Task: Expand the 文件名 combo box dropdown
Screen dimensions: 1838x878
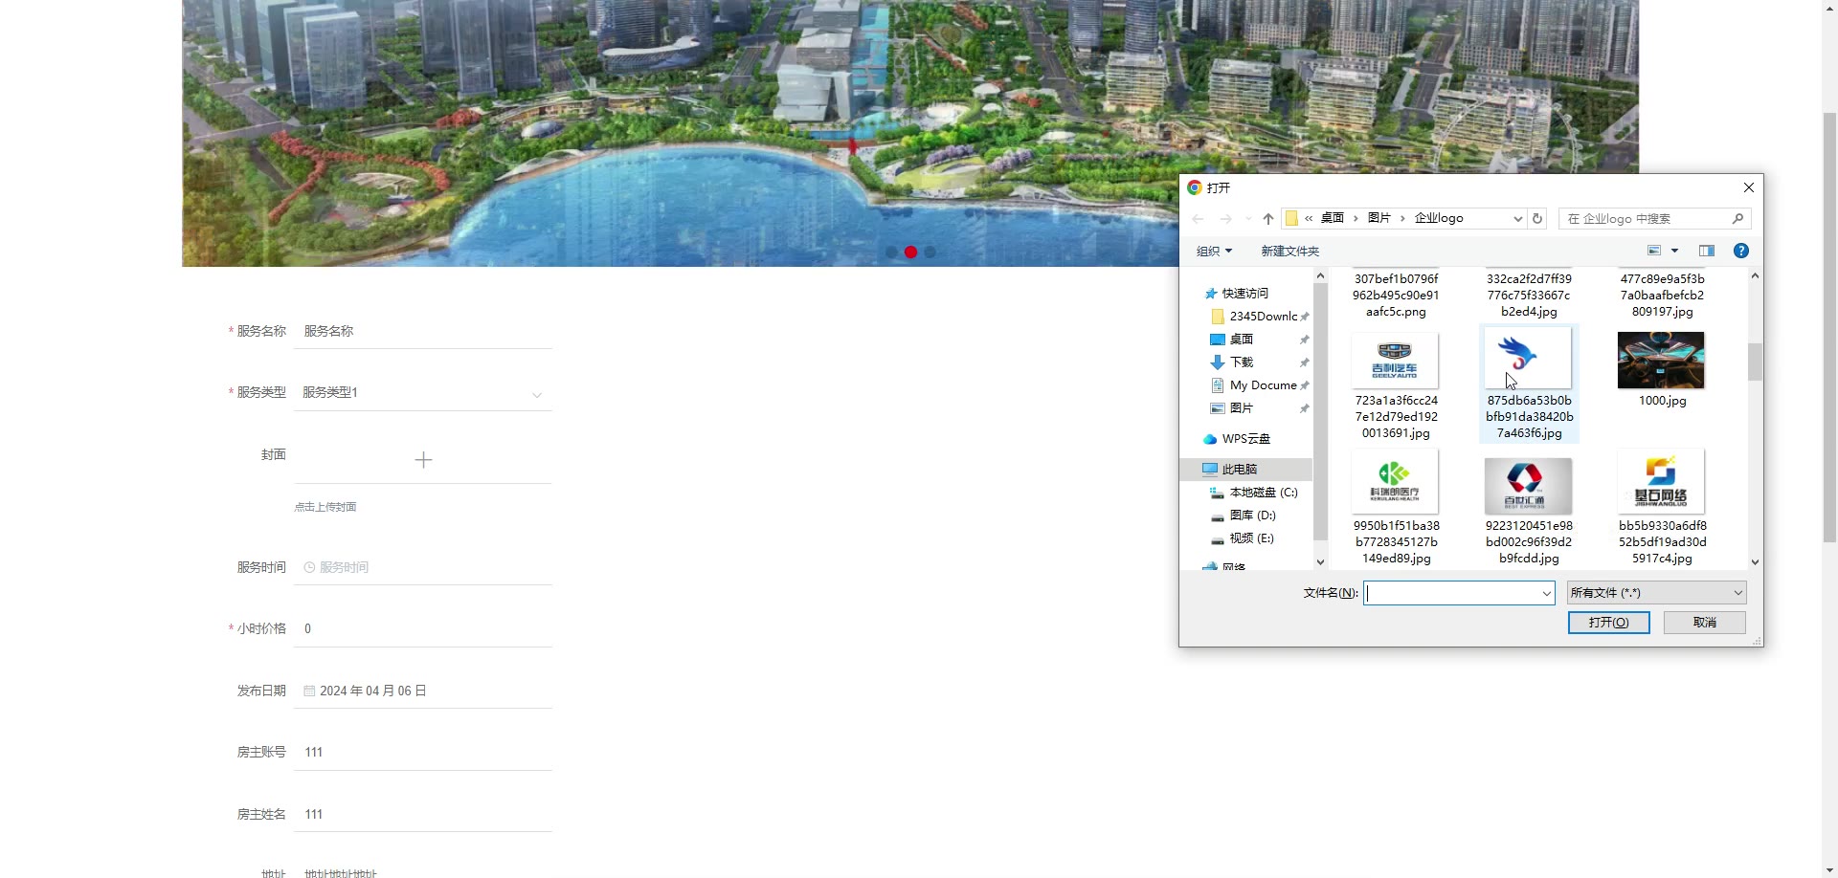Action: [x=1546, y=593]
